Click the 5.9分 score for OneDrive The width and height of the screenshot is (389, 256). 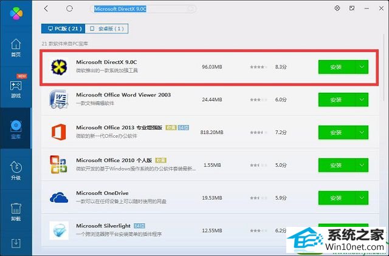point(281,198)
